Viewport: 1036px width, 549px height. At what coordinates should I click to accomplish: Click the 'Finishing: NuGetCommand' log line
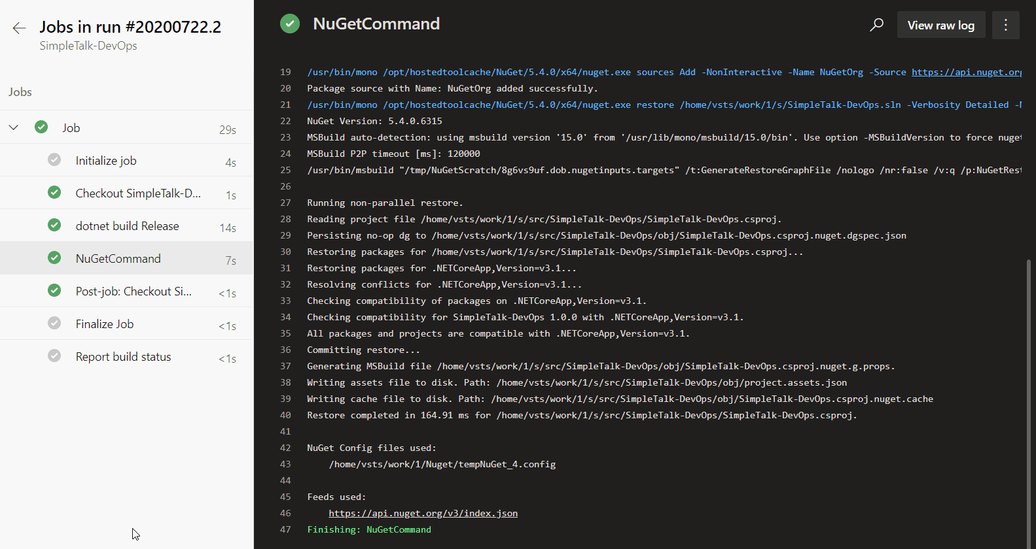pos(369,529)
